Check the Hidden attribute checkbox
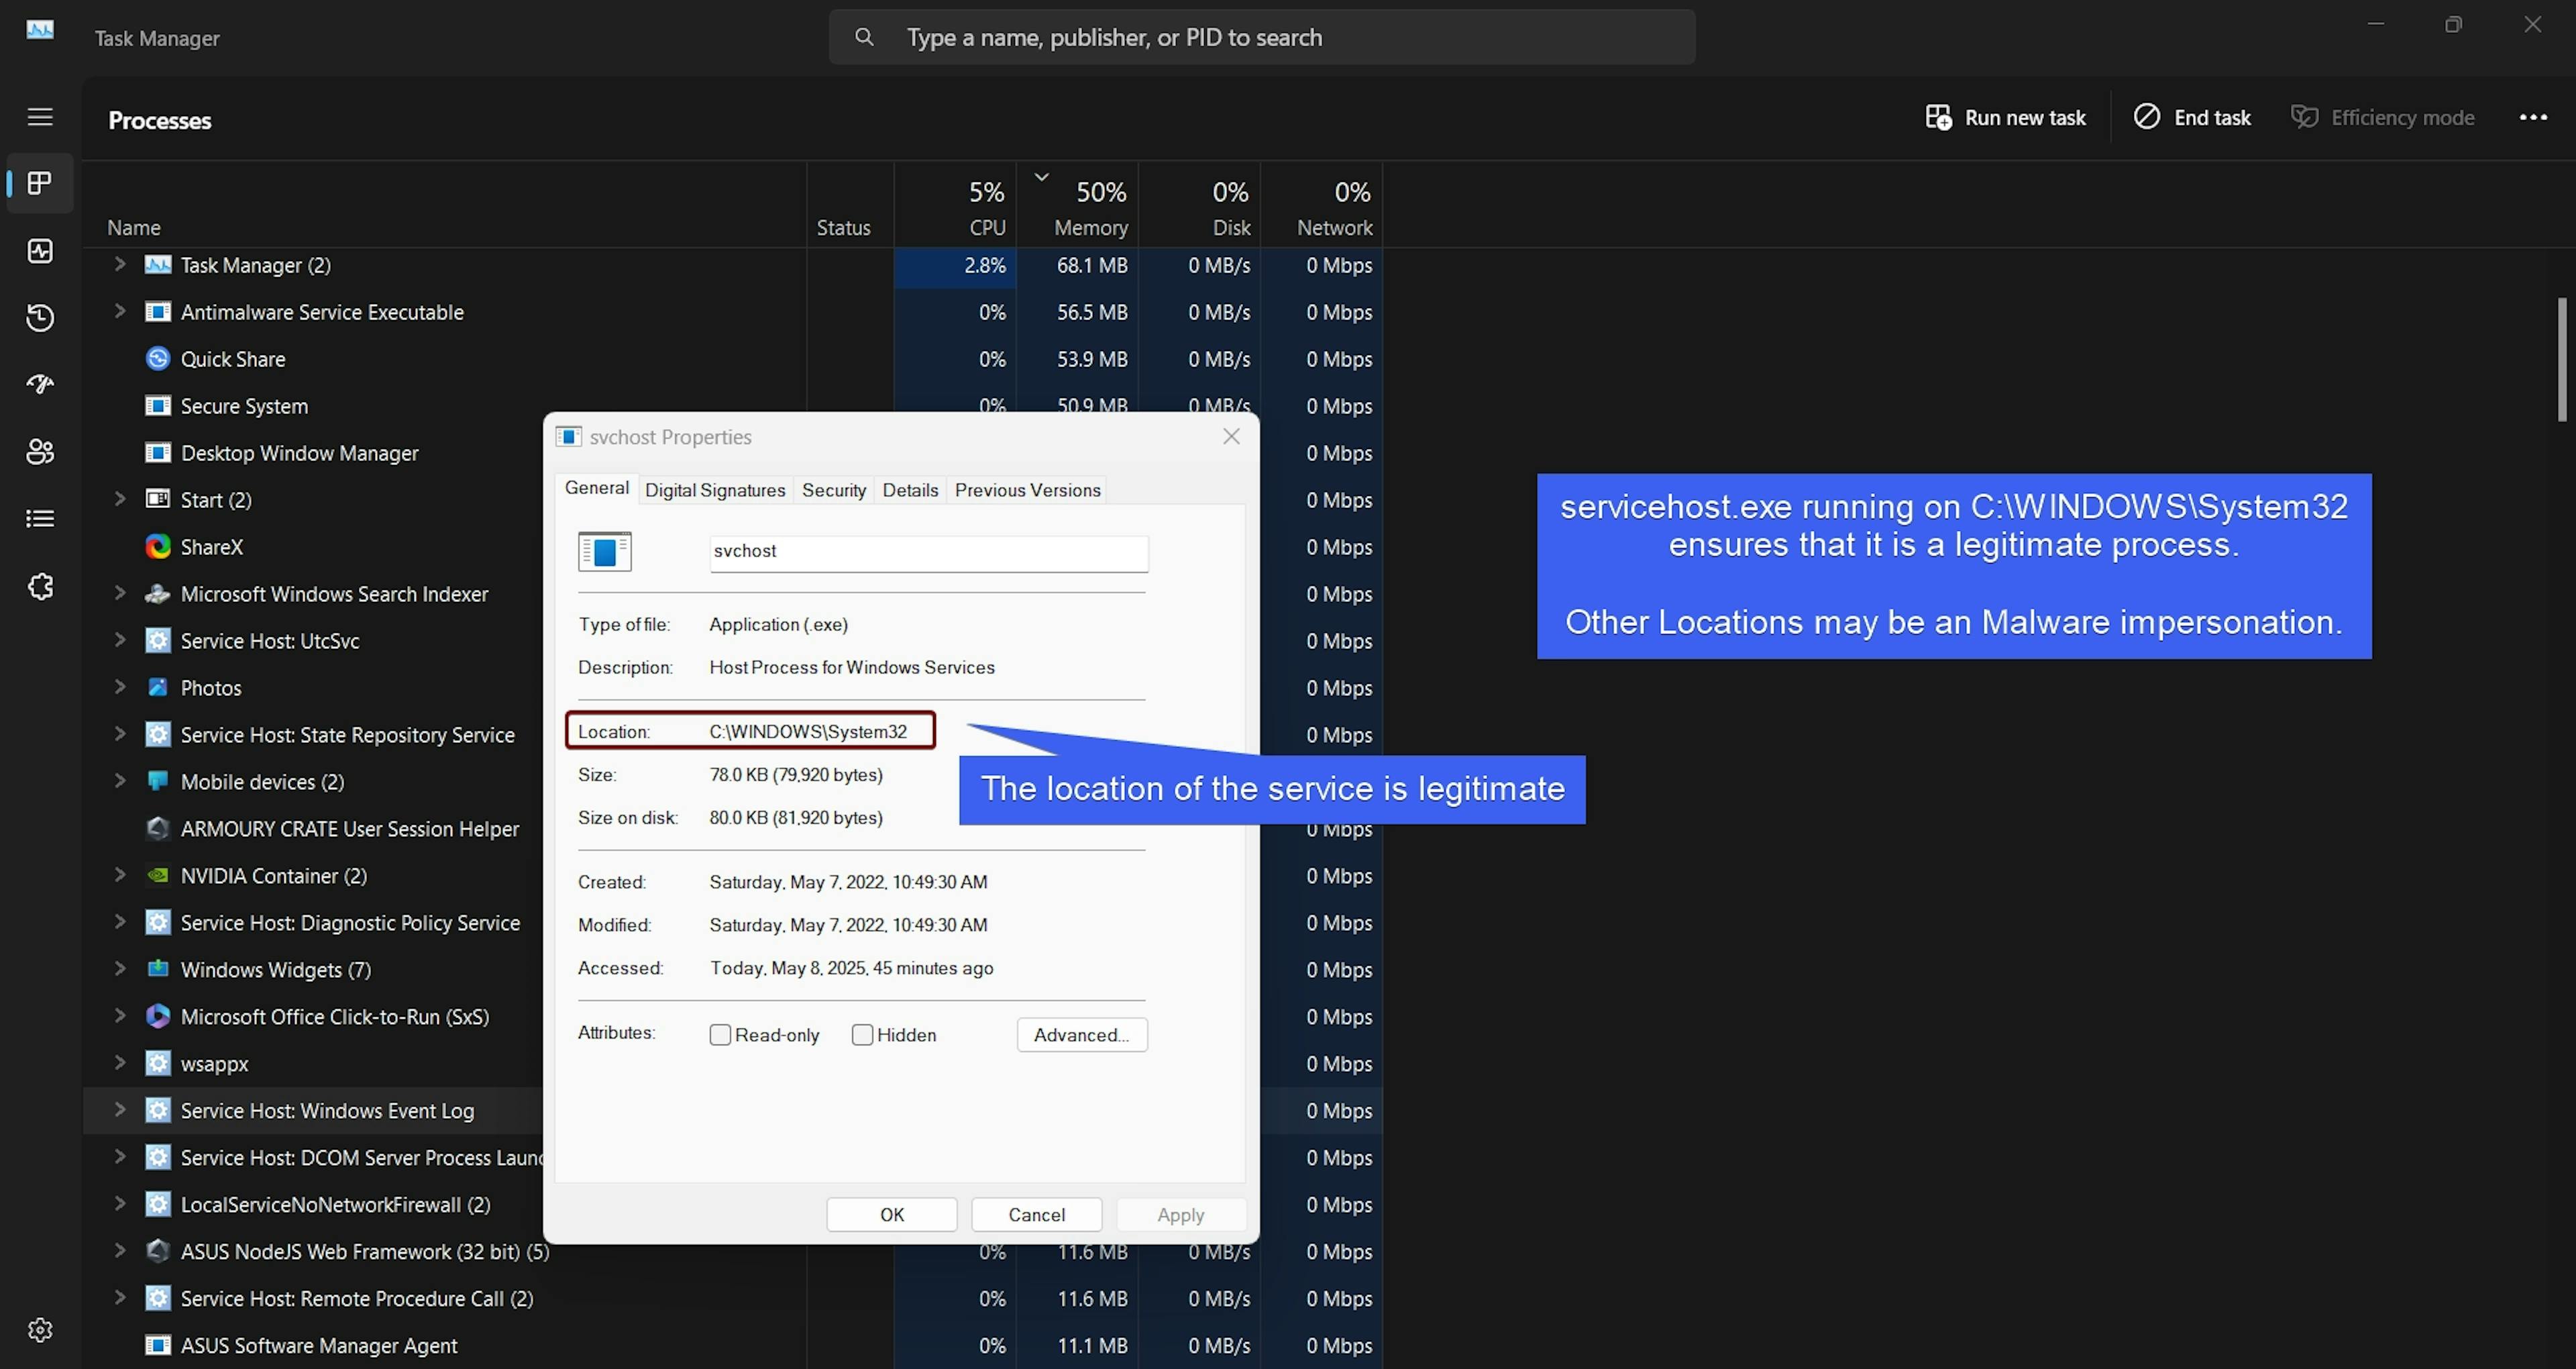The image size is (2576, 1369). tap(862, 1035)
